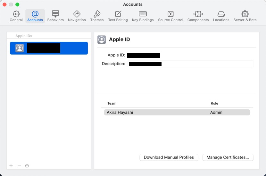Remove selected account with minus button

pos(19,166)
